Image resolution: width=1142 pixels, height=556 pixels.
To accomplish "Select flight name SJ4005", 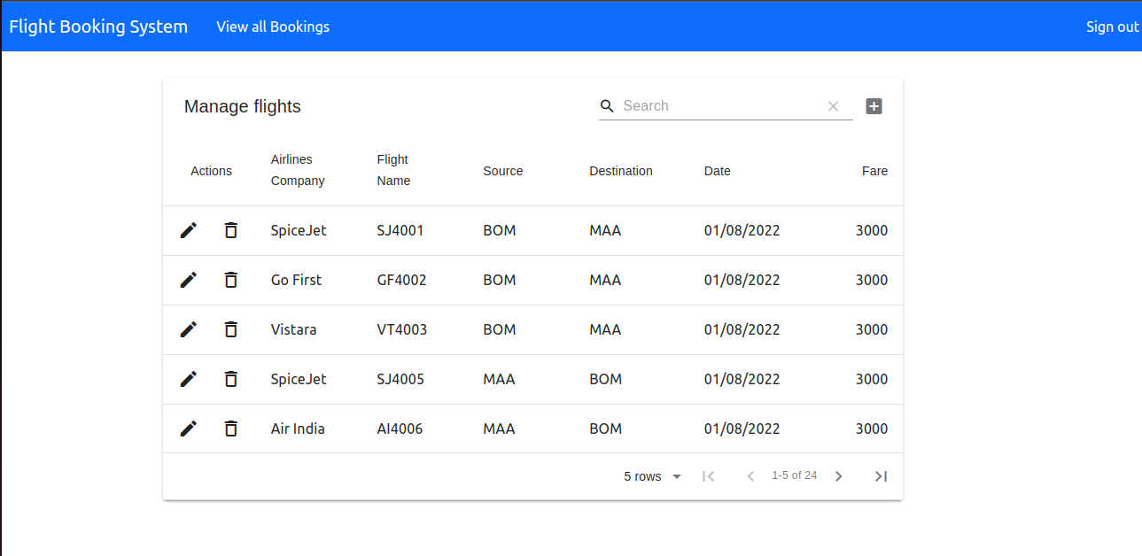I will pos(400,379).
